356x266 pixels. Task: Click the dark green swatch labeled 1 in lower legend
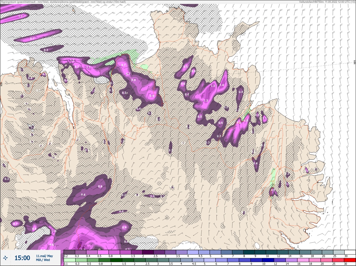click(116, 260)
